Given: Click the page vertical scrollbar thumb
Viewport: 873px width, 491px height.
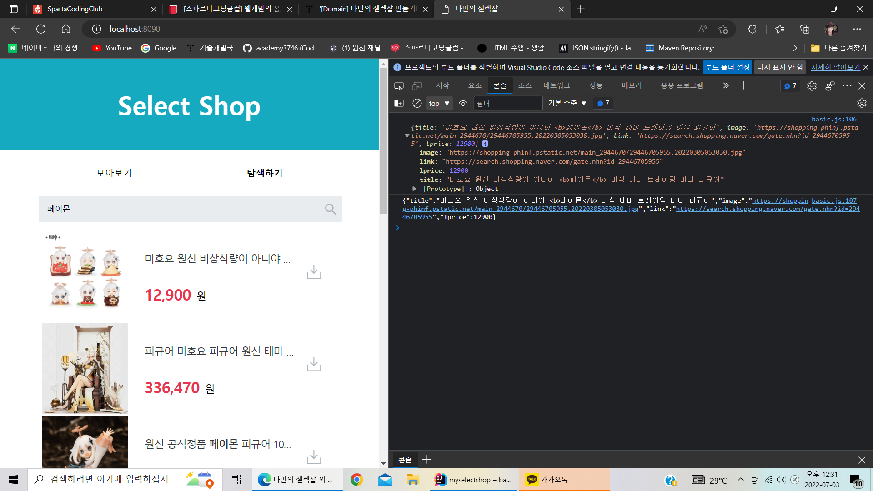Looking at the screenshot, I should (383, 141).
